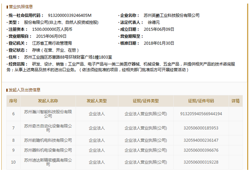Viewport: 250px width, 173px height.
Task: Click license number 320506000396676
Action: click(201, 150)
